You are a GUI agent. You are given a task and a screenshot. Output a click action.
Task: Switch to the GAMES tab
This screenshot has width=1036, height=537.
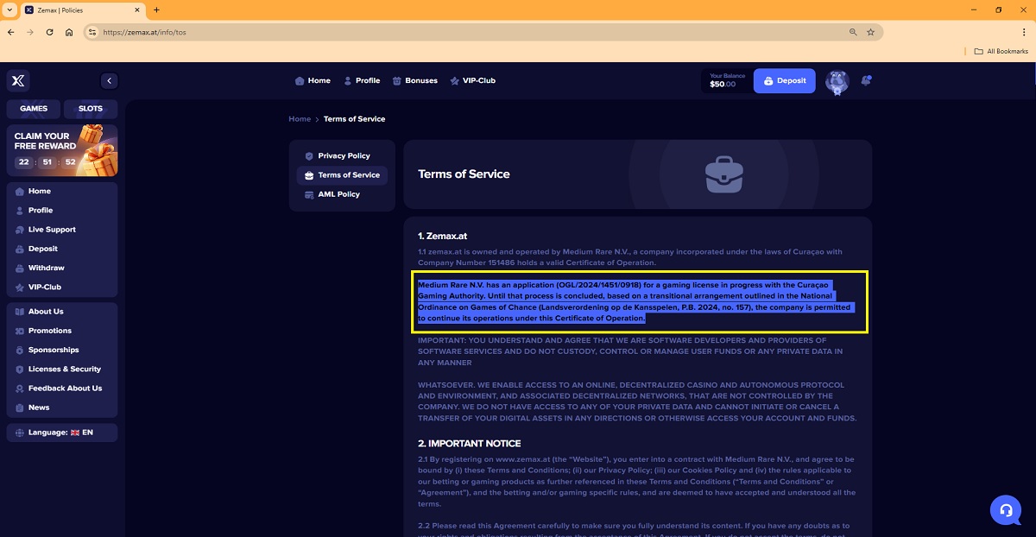tap(34, 109)
